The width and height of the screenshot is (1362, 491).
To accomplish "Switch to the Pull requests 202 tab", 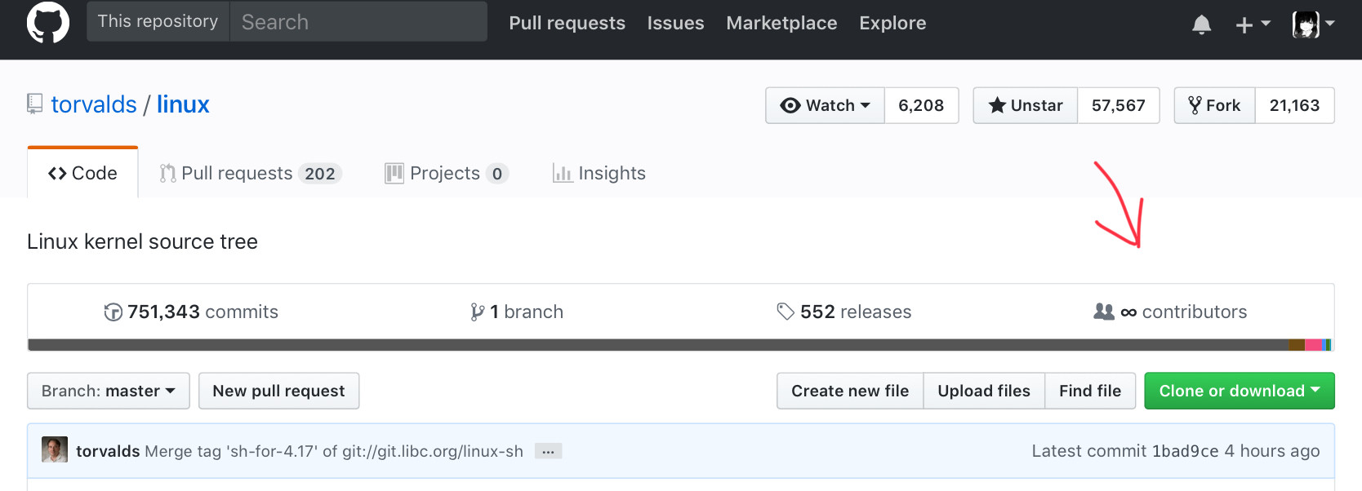I will [x=251, y=173].
